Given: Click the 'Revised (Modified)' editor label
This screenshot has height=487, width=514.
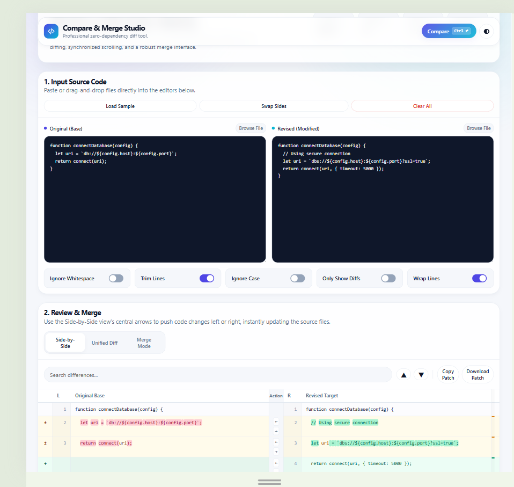Looking at the screenshot, I should pyautogui.click(x=298, y=128).
